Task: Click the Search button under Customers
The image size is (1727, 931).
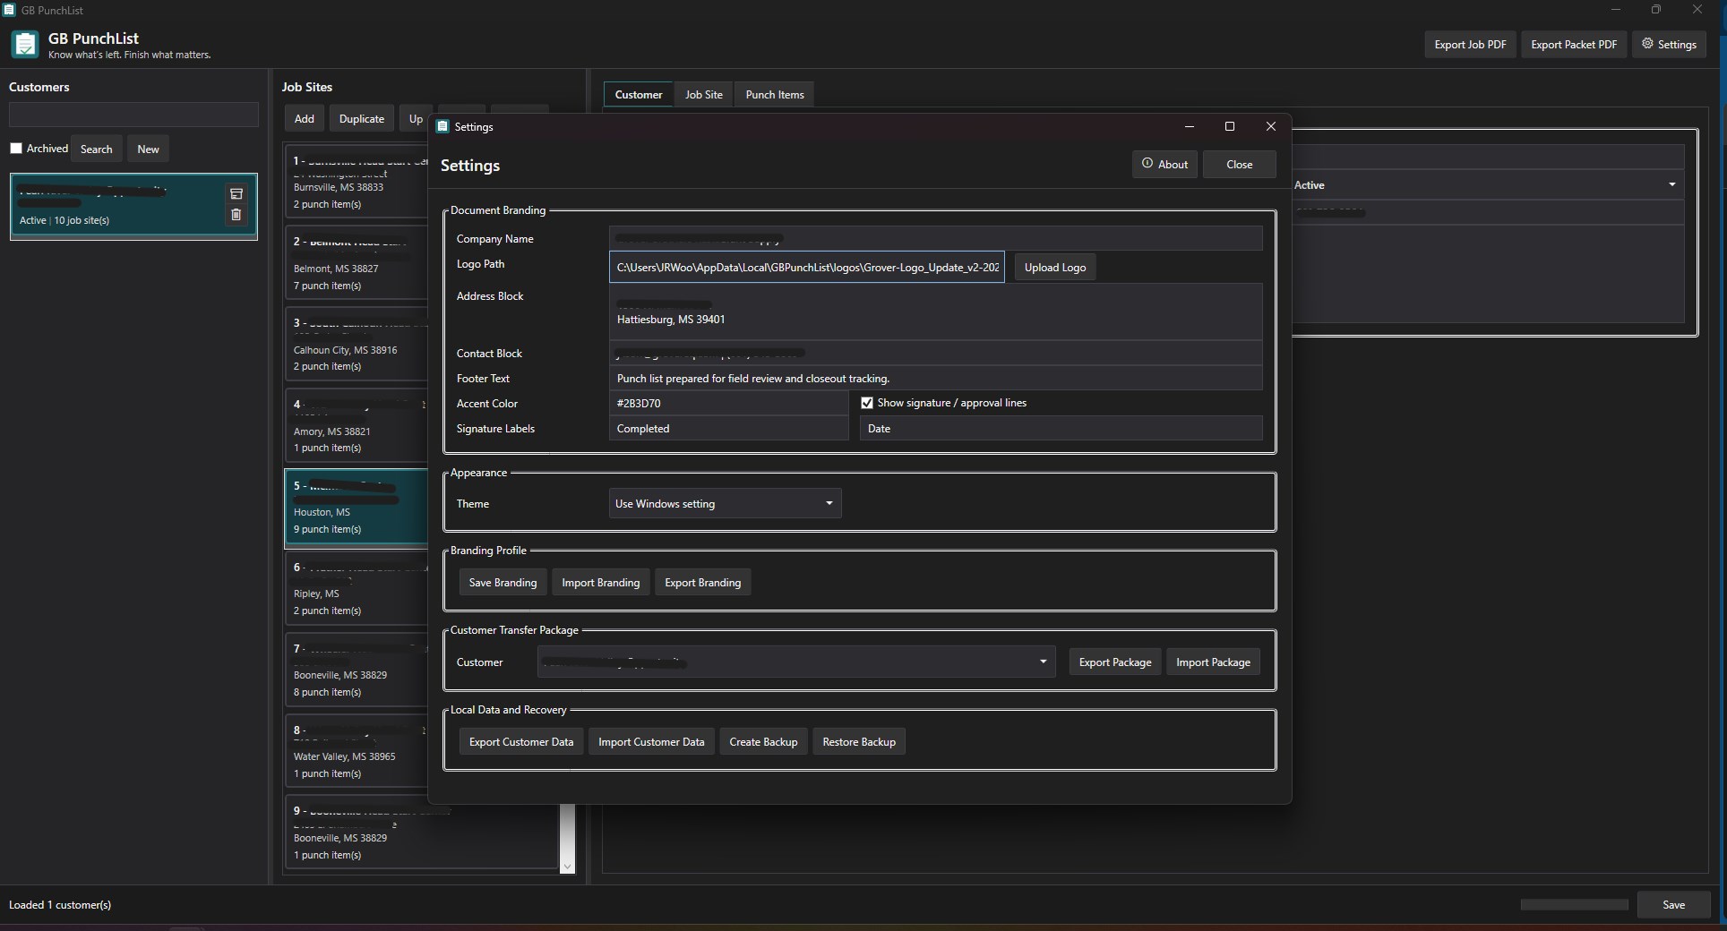Action: [97, 149]
